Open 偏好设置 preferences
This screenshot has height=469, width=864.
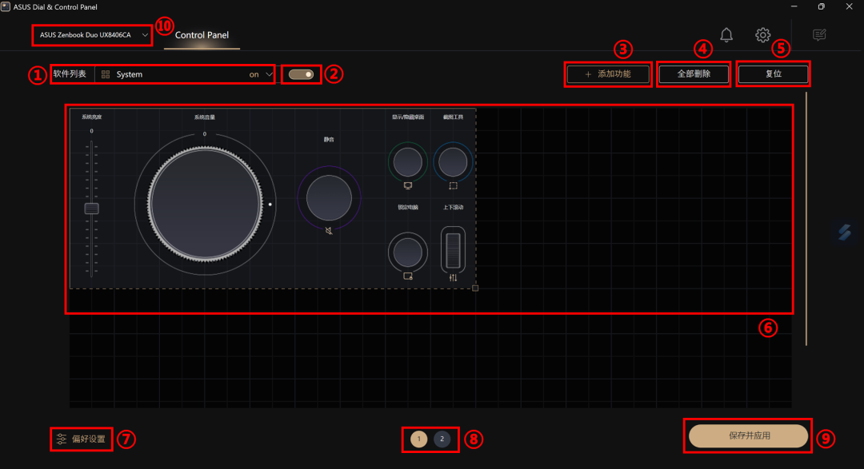(x=81, y=439)
